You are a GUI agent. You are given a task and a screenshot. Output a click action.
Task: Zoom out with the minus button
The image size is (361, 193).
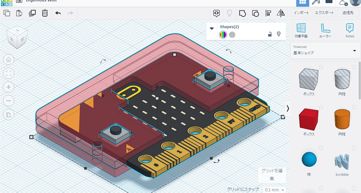click(x=8, y=101)
